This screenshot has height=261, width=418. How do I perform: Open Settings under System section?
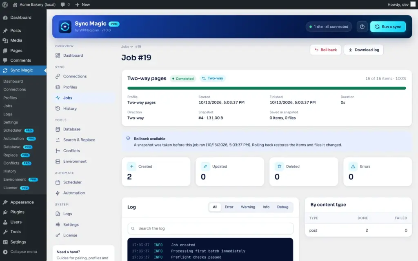(x=83, y=225)
